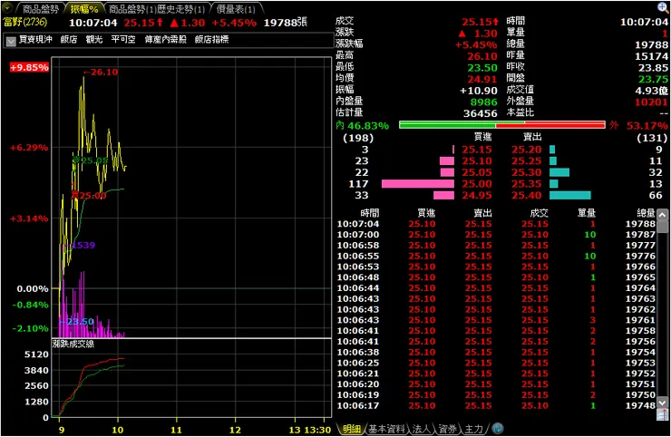
Task: Open the 觀光 category tag
Action: [x=93, y=39]
